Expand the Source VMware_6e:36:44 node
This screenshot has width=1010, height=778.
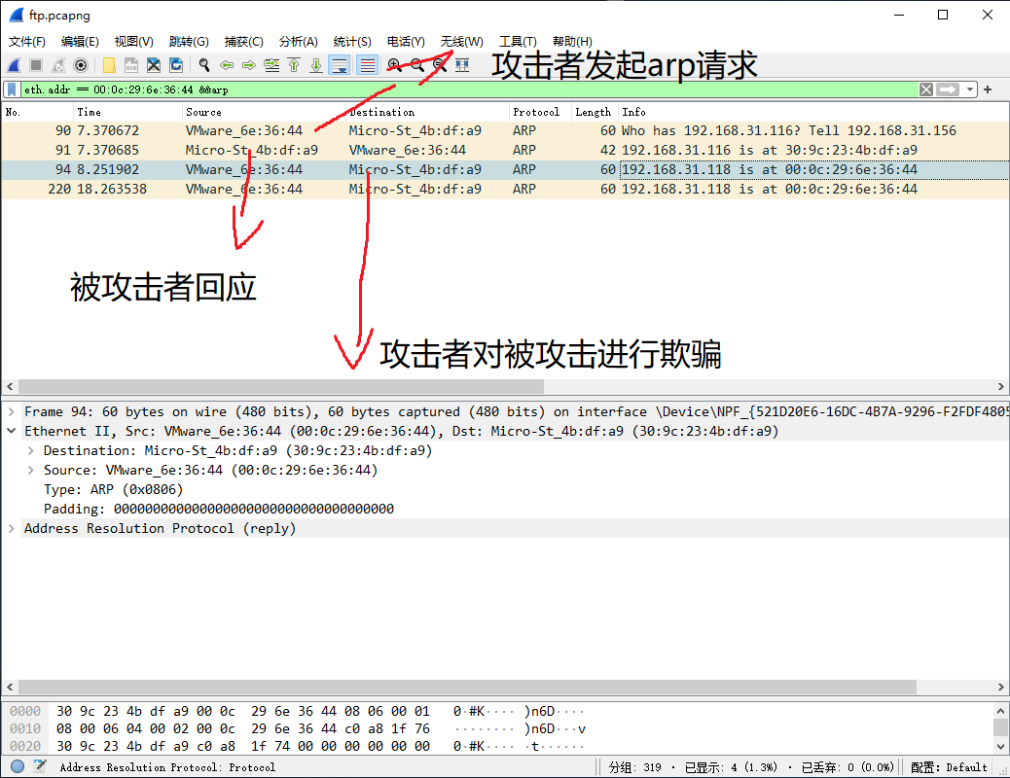pyautogui.click(x=30, y=470)
